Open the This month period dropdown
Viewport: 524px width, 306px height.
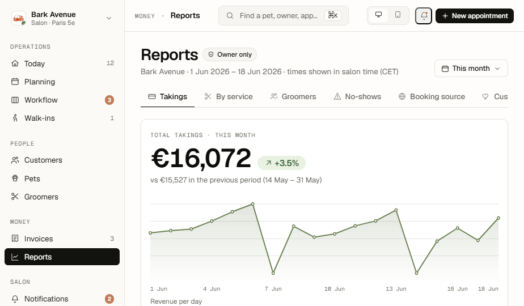tap(471, 68)
